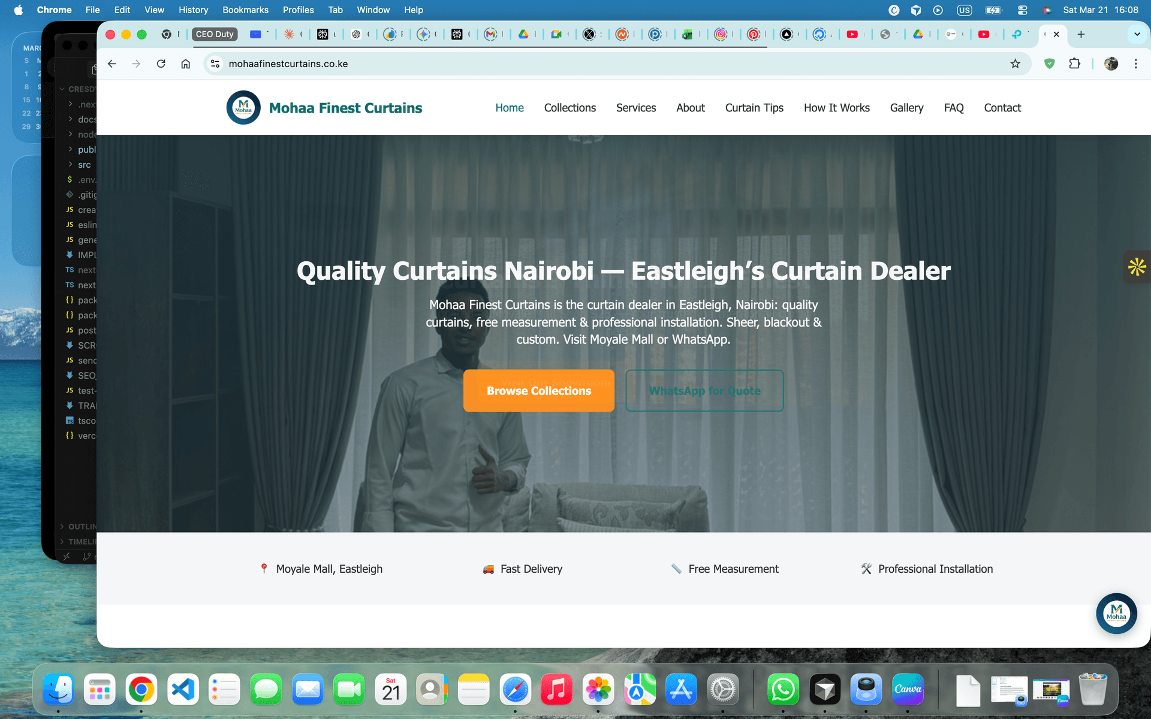Open the tab search dropdown chevron
The width and height of the screenshot is (1151, 719).
coord(1137,34)
